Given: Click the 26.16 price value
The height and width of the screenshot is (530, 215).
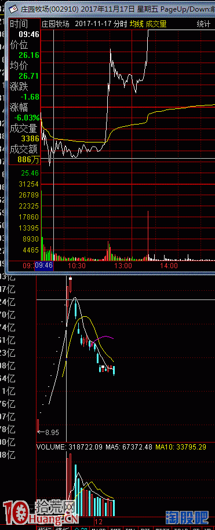Looking at the screenshot, I should click(29, 55).
